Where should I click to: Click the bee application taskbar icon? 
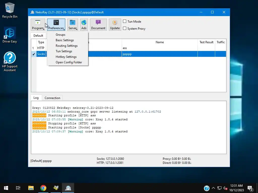[x=56, y=188]
